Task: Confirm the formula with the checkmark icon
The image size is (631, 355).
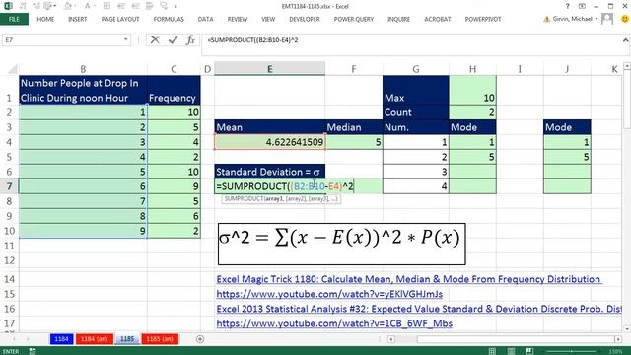Action: [x=174, y=39]
